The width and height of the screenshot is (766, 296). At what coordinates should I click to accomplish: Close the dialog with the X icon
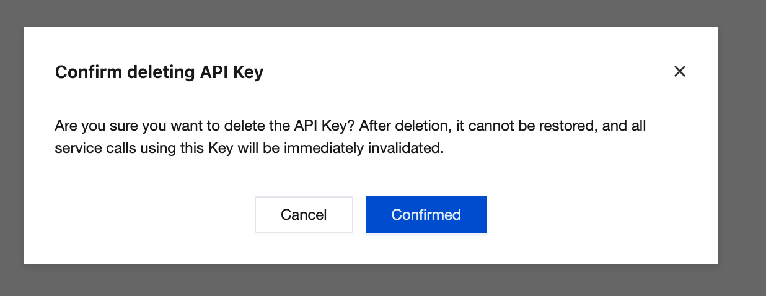pos(680,72)
